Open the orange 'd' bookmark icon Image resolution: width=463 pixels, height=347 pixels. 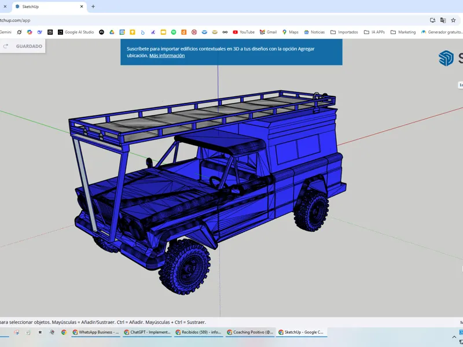click(183, 32)
